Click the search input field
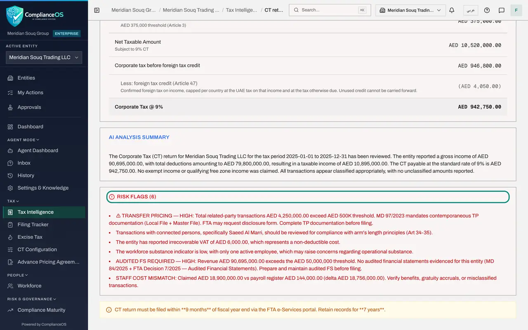Image resolution: width=528 pixels, height=330 pixels. point(330,10)
